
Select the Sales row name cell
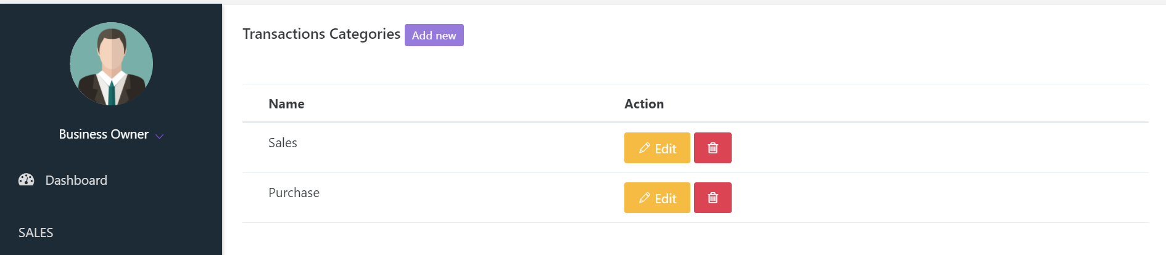pos(283,143)
